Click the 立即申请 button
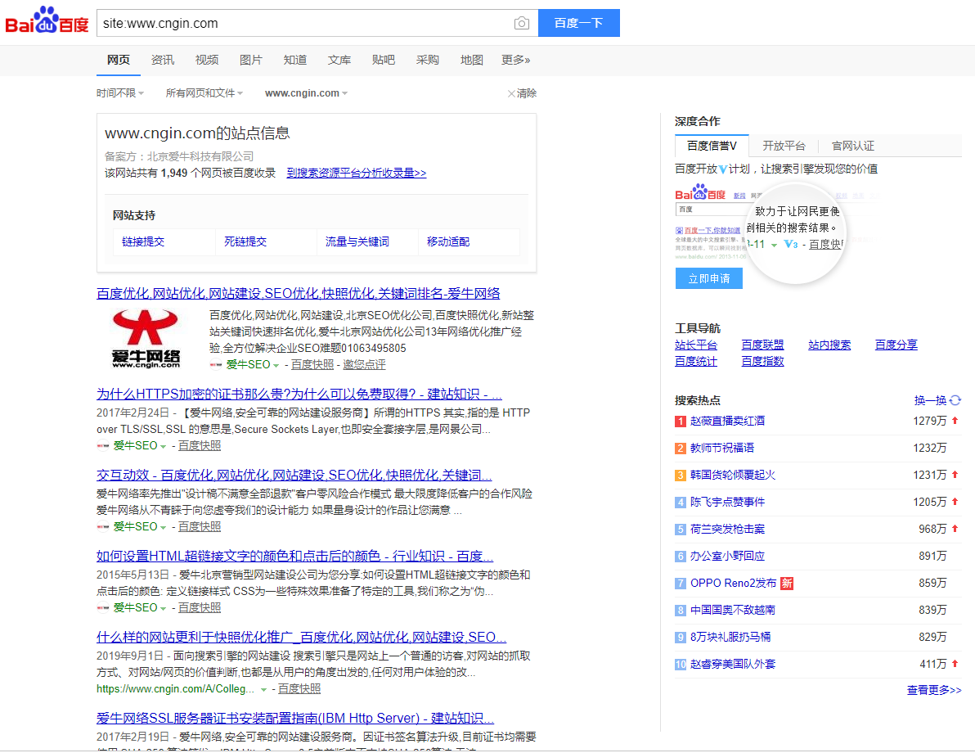975x753 pixels. tap(708, 278)
